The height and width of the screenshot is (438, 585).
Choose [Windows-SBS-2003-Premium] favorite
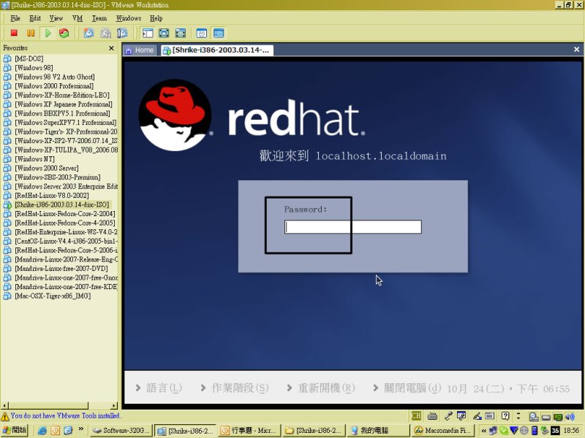click(x=58, y=177)
